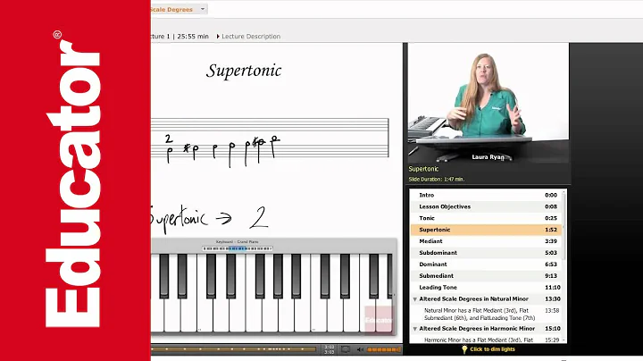Click the 6:53 timestamp

pyautogui.click(x=551, y=264)
